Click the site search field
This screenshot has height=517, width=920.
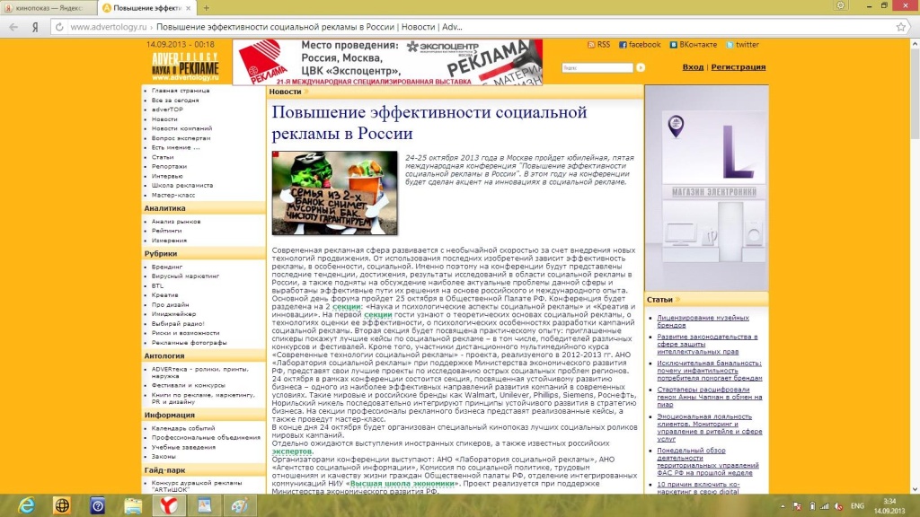(x=597, y=68)
